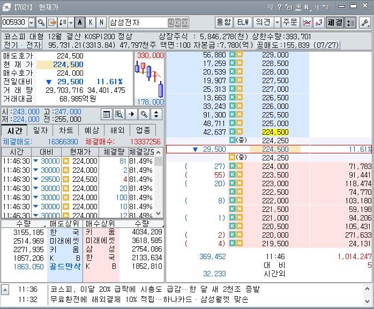The height and width of the screenshot is (309, 374).
Task: Click the K icon on the 229,000 row
Action: (232, 55)
